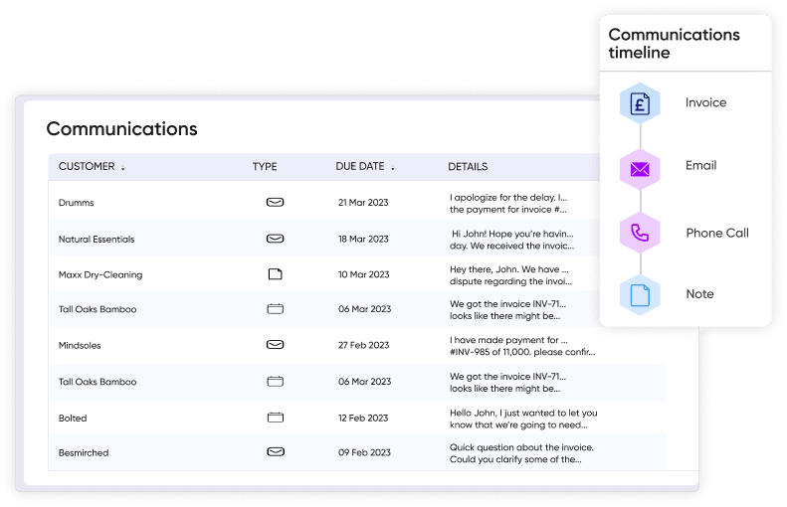Select the 12 Feb 2023 due date cell
This screenshot has height=507, width=787.
[x=363, y=419]
